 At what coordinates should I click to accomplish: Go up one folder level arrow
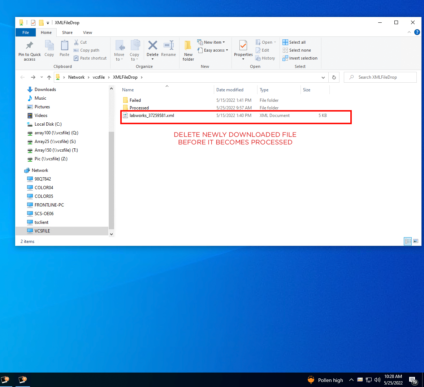click(49, 77)
